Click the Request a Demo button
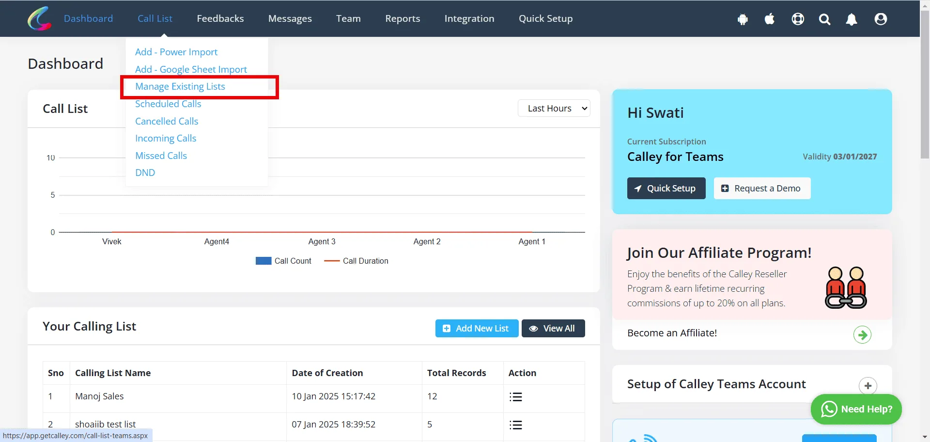Viewport: 930px width, 442px height. coord(762,188)
